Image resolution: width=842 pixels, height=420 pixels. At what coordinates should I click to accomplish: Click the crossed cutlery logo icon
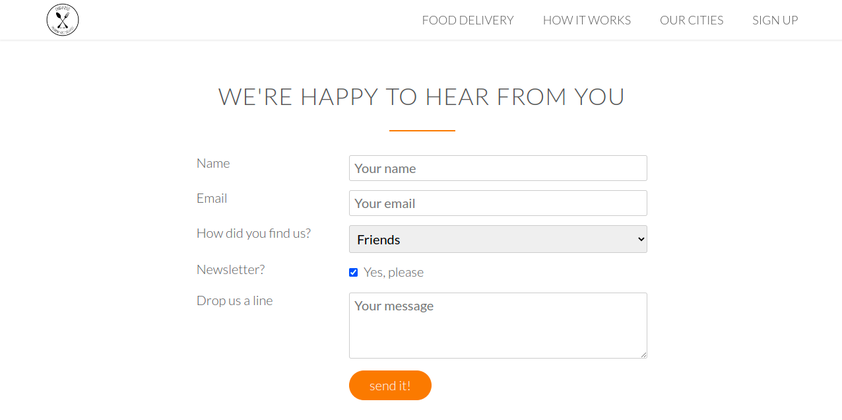pos(62,20)
